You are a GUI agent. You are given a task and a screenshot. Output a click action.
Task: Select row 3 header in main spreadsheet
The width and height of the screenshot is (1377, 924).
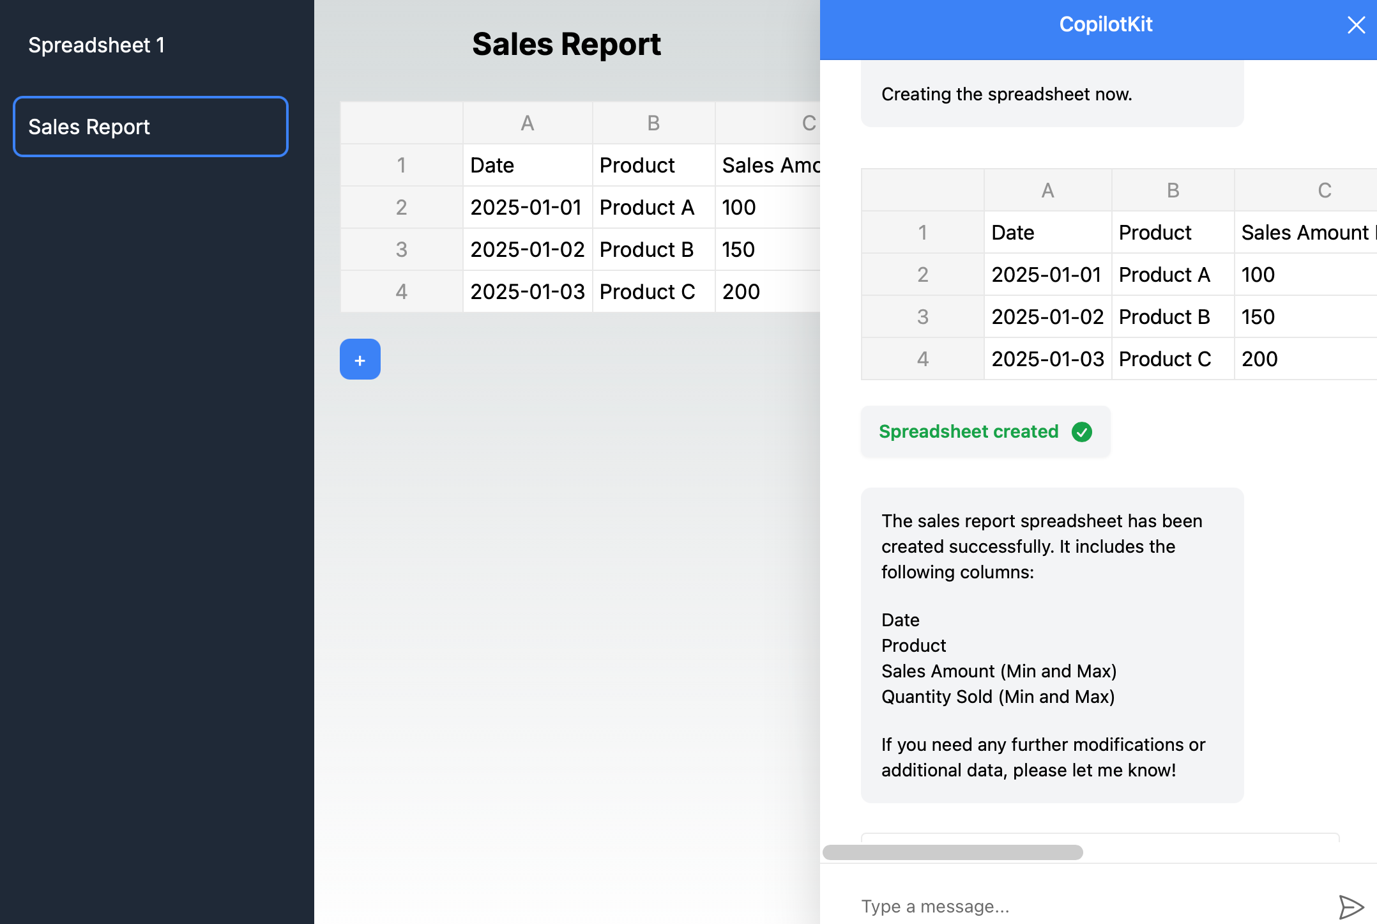coord(402,249)
